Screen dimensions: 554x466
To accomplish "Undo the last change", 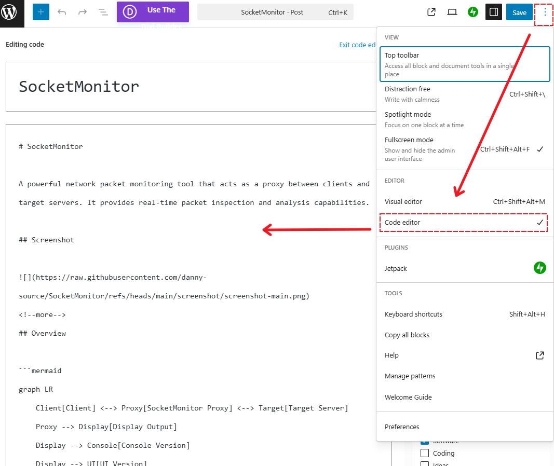I will (62, 12).
